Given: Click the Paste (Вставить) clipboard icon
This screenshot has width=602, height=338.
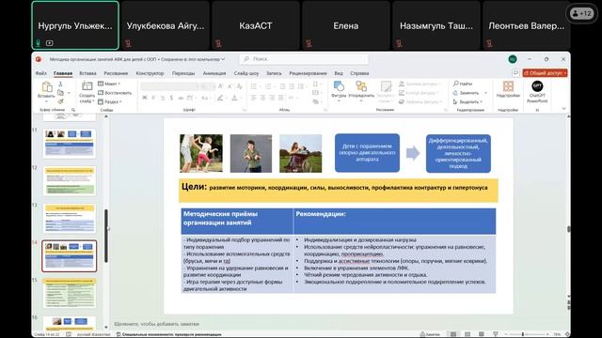Looking at the screenshot, I should point(47,87).
